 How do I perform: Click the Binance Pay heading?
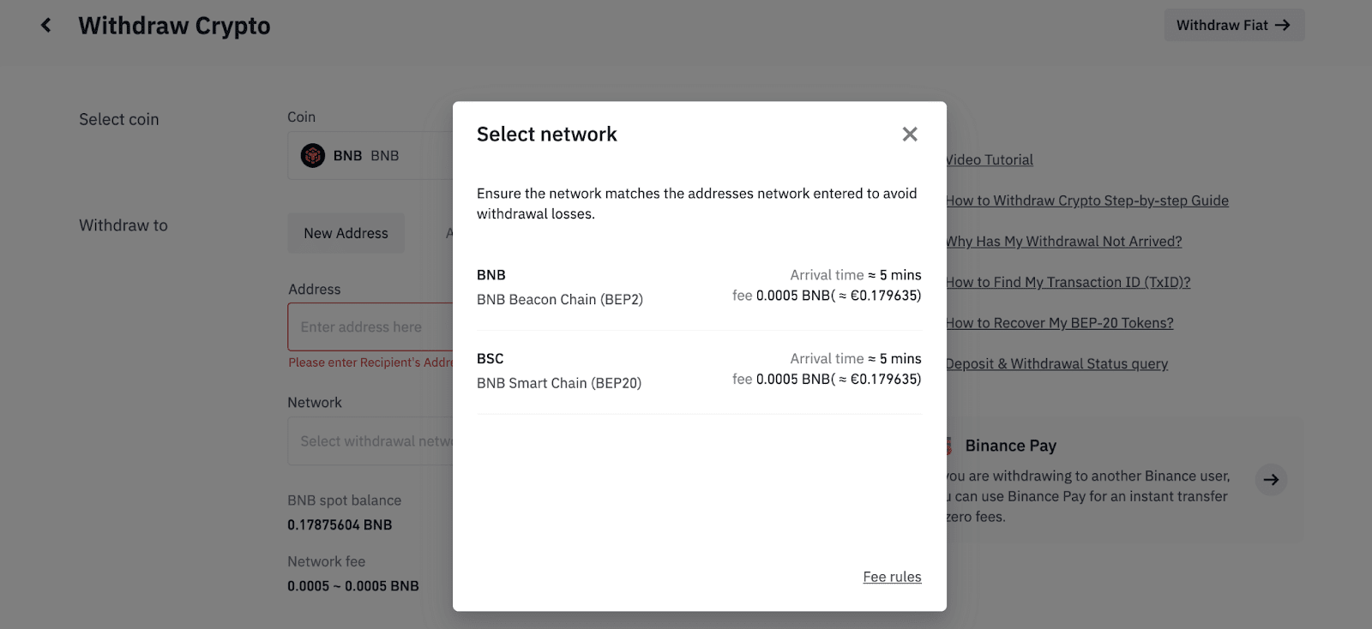(1010, 446)
